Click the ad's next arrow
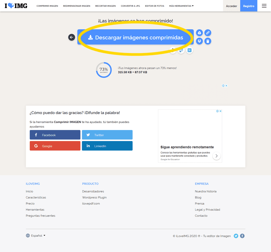The image size is (271, 252). 216,156
